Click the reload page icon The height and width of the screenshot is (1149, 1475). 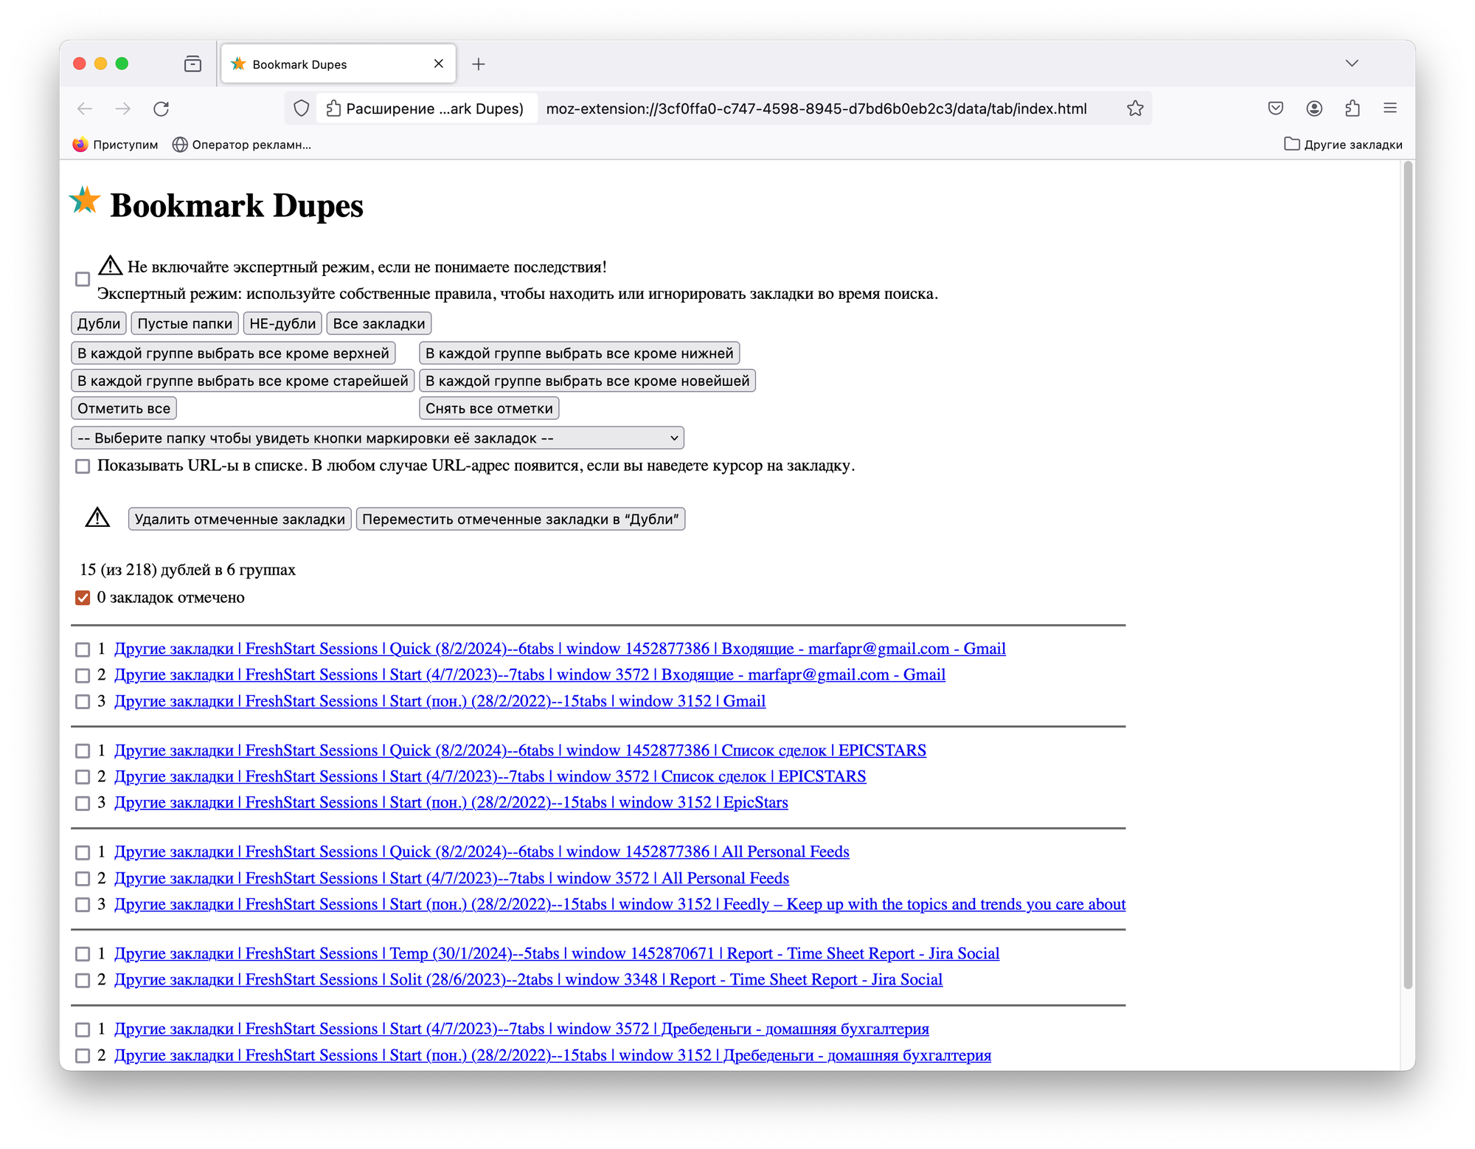click(161, 108)
